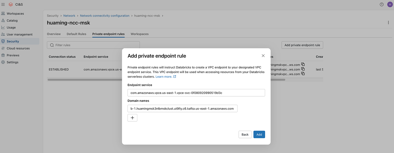Copy the third domain name in table

click(303, 74)
